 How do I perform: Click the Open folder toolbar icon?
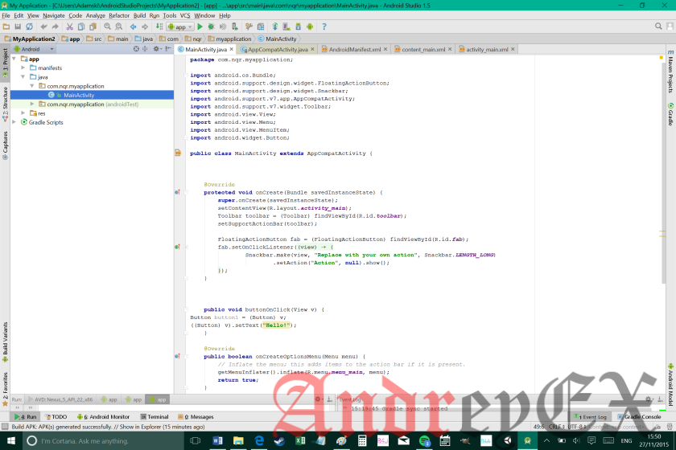pyautogui.click(x=6, y=27)
